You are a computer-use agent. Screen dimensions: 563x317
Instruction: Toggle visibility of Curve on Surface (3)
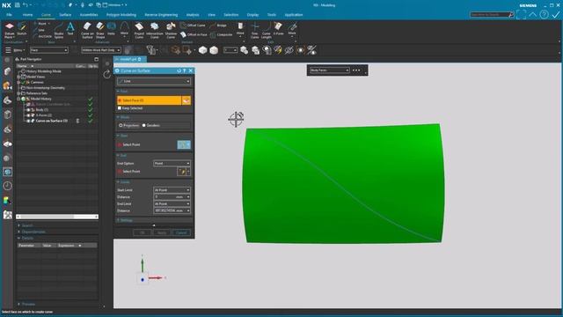(x=28, y=122)
